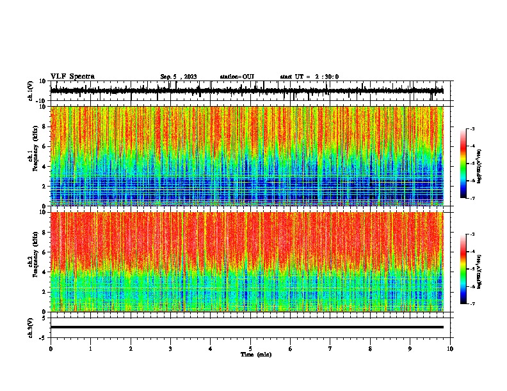This screenshot has height=391, width=507.
Task: Click the "ch.1(V)" vertical axis label
Action: pos(31,91)
